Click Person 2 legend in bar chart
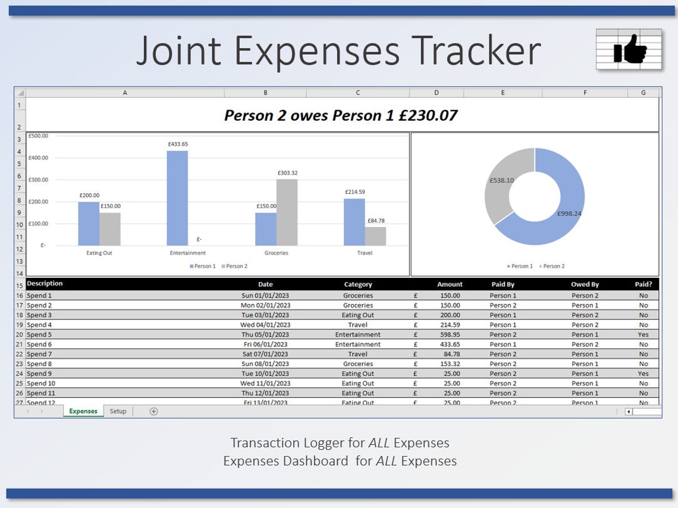 tap(234, 266)
